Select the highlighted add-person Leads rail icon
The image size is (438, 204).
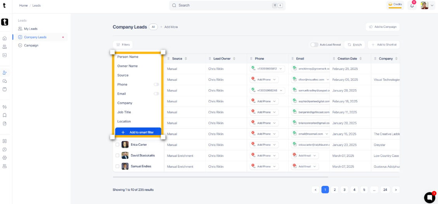(x=5, y=73)
